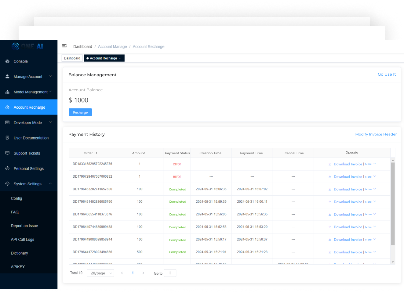Click the sidebar collapse hamburger icon

pyautogui.click(x=64, y=46)
